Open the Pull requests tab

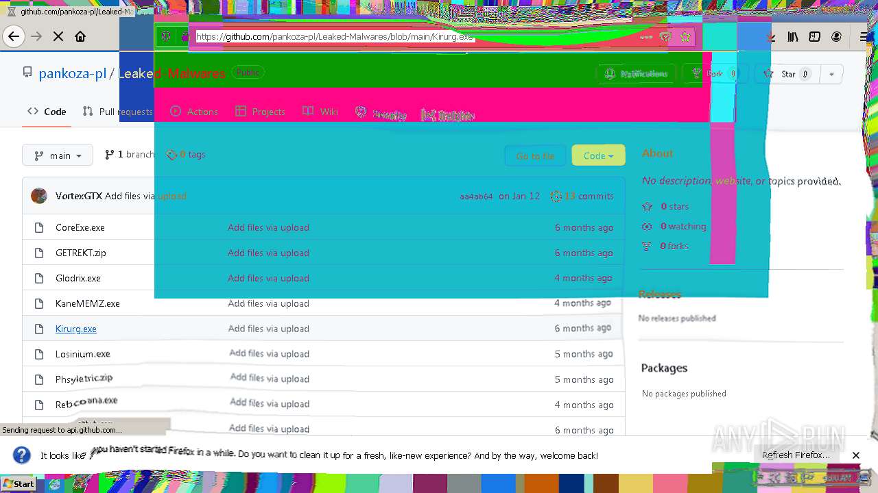click(117, 112)
